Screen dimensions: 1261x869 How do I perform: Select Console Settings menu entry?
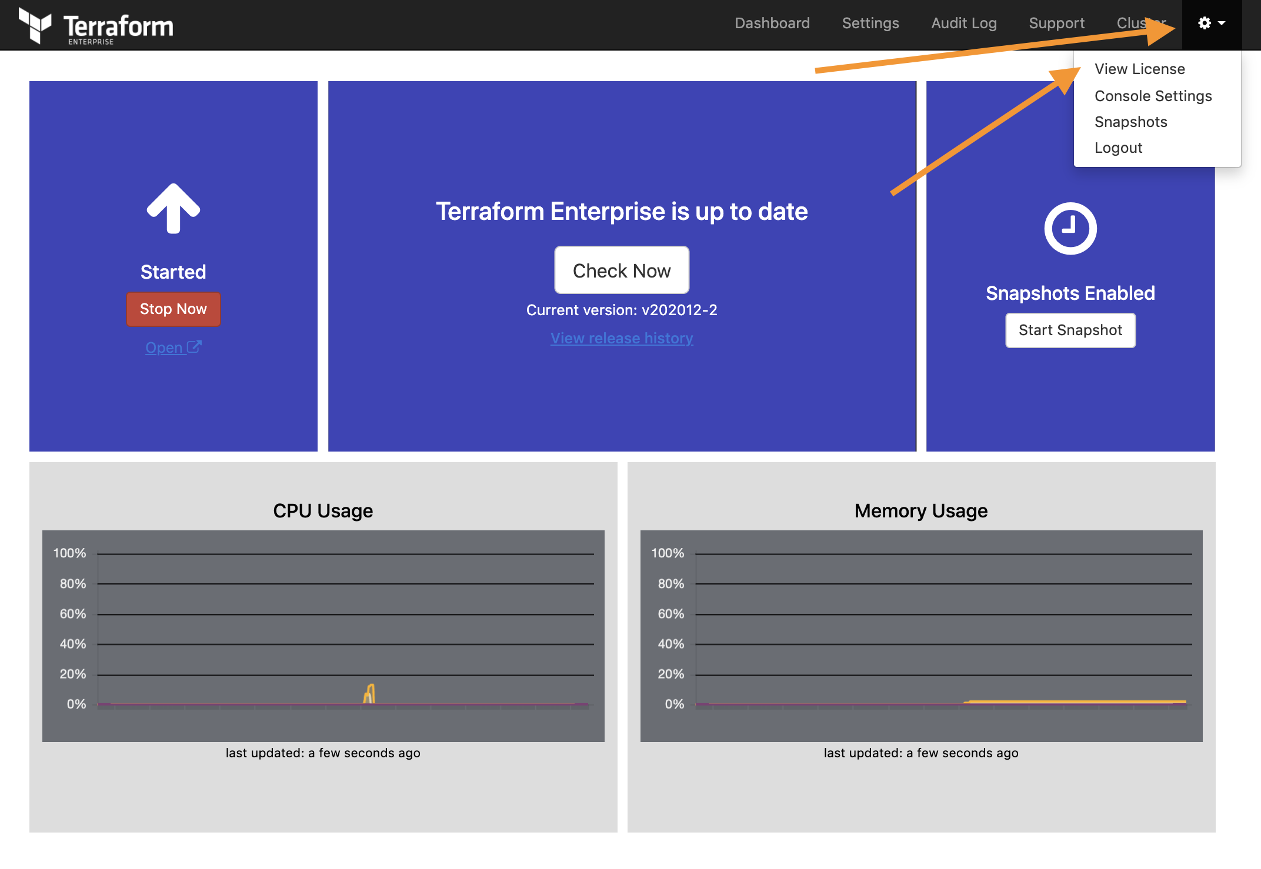tap(1153, 96)
